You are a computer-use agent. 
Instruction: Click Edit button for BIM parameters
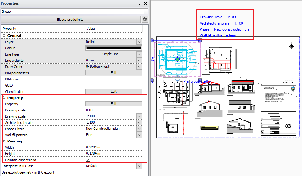[113, 73]
